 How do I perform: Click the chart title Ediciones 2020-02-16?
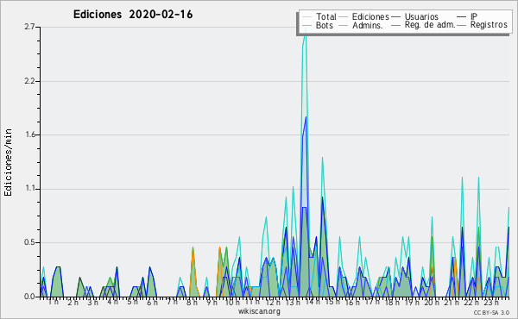point(133,15)
